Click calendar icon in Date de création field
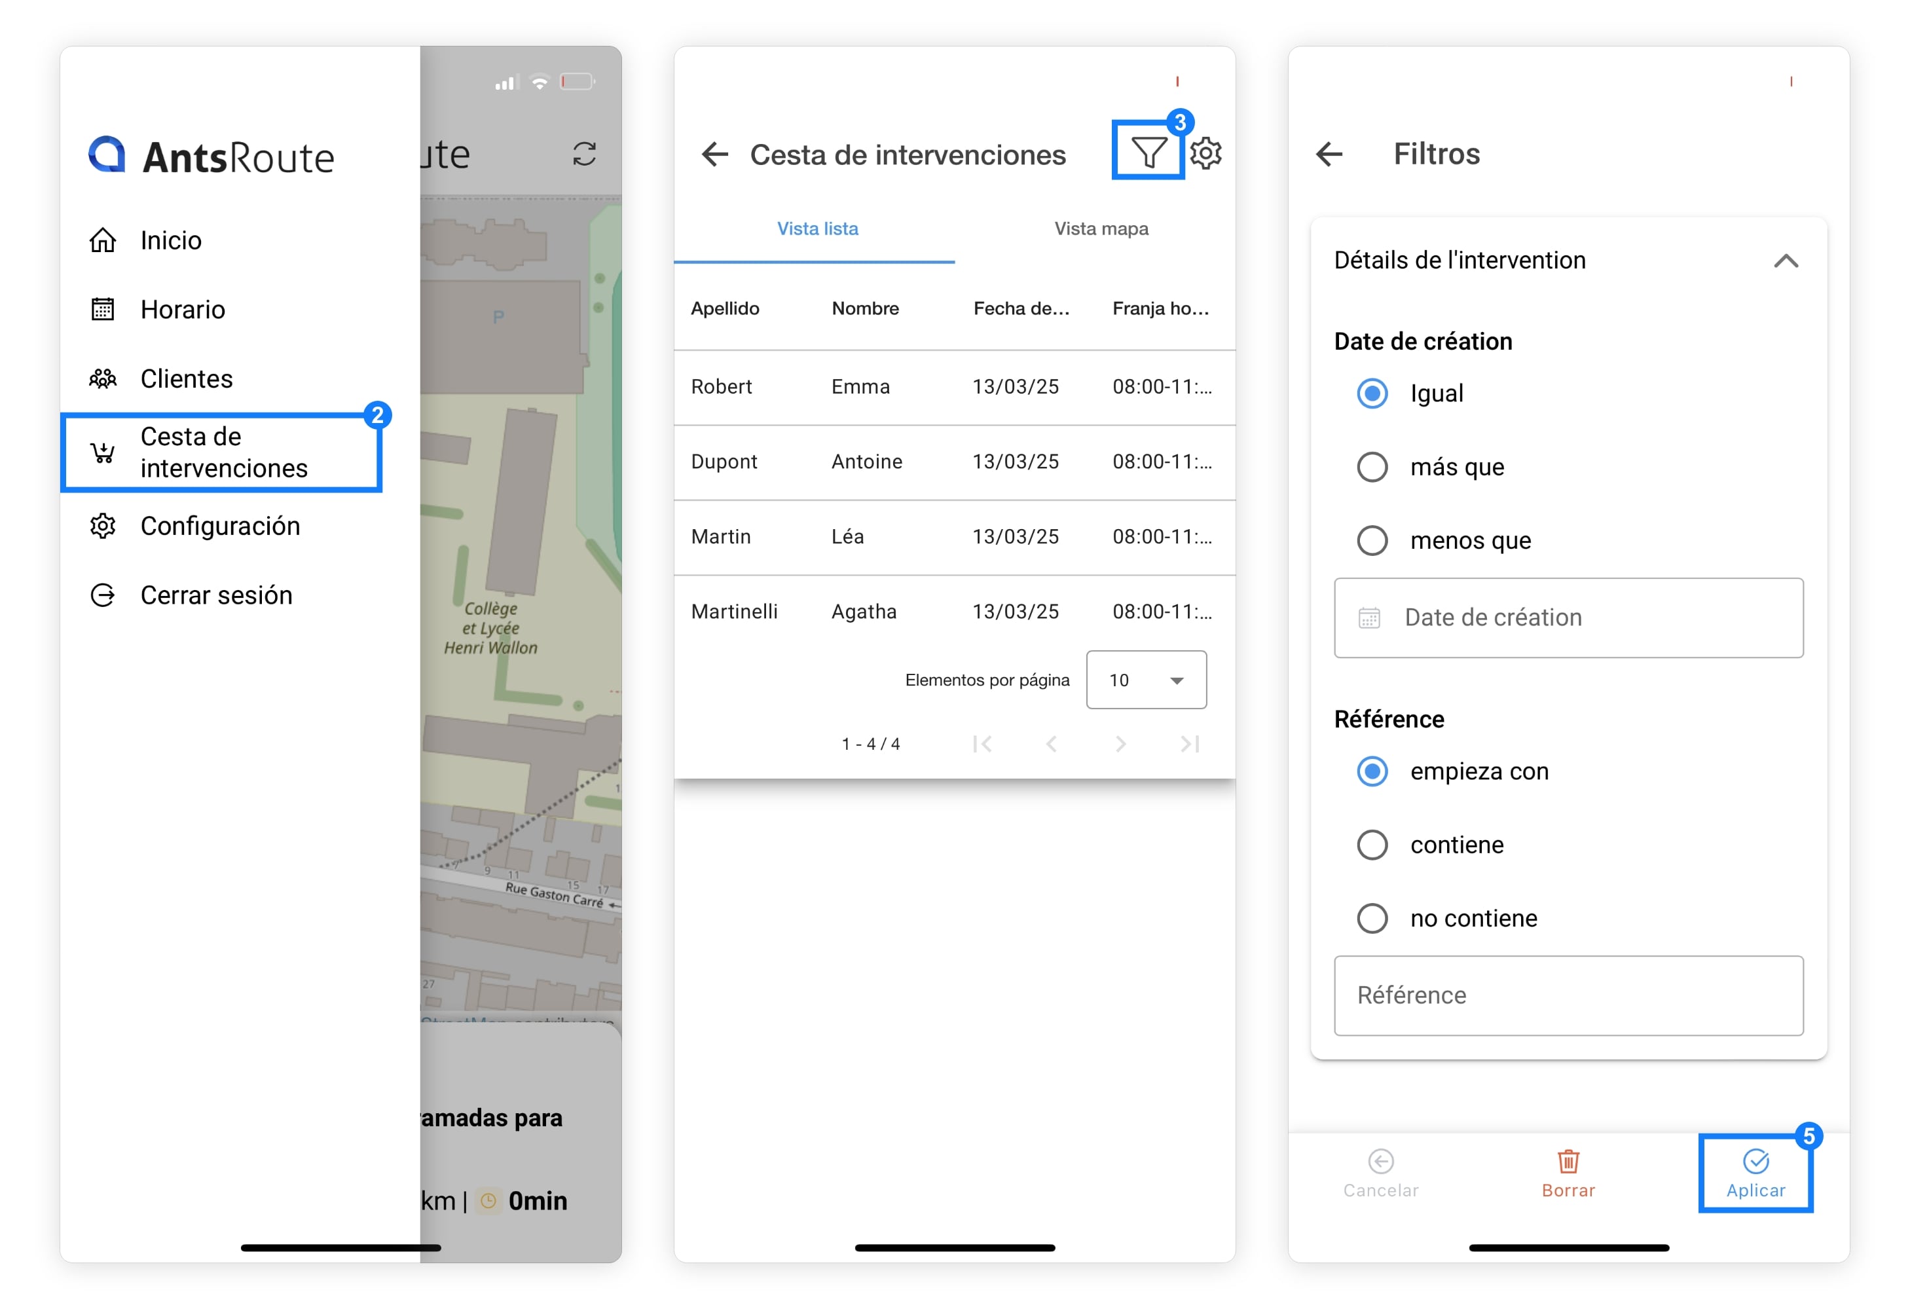1910x1309 pixels. [1369, 617]
